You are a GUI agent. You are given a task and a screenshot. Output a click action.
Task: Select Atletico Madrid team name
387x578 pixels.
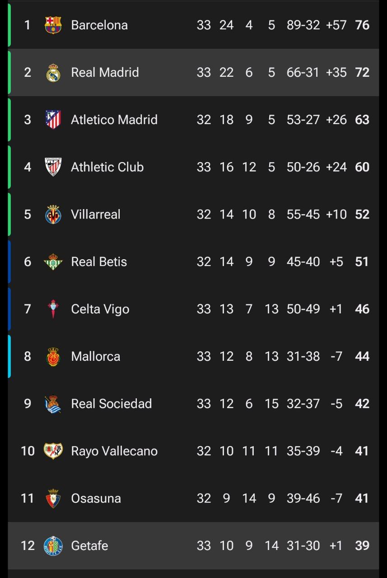tap(114, 120)
